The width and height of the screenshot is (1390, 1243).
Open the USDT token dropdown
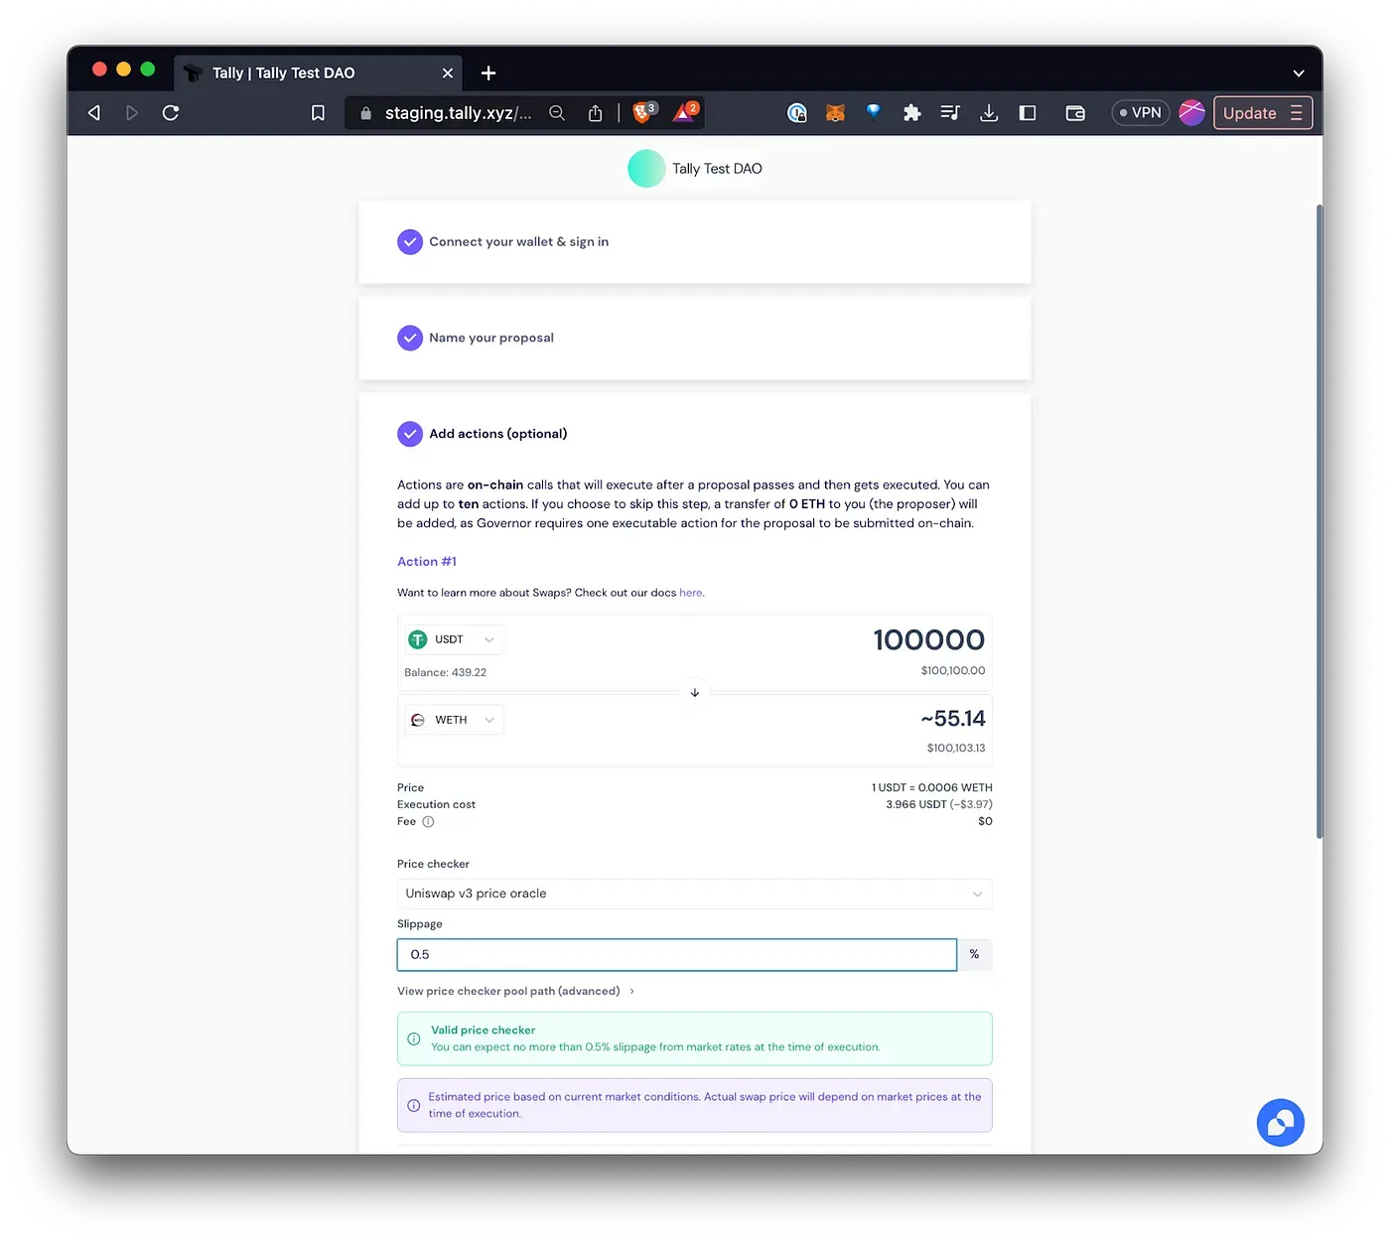click(454, 639)
